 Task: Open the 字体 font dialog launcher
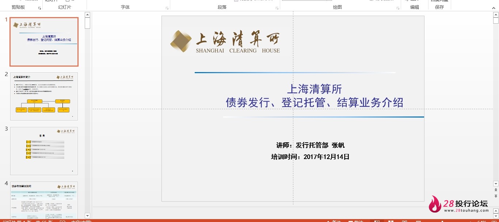(167, 8)
